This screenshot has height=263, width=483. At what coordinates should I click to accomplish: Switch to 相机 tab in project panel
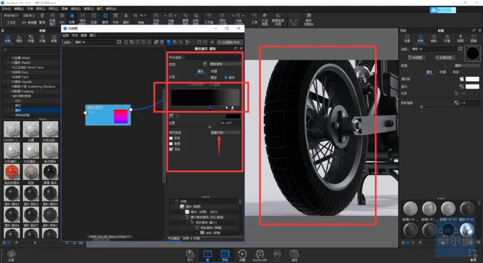(x=434, y=39)
